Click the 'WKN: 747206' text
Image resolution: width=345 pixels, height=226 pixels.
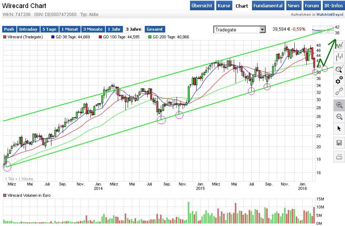tap(16, 15)
